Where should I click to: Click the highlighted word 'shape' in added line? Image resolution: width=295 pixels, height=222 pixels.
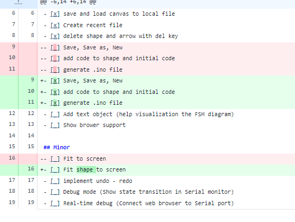(85, 170)
